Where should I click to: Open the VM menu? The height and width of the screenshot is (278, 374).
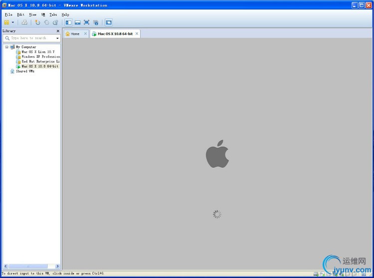[x=43, y=14]
